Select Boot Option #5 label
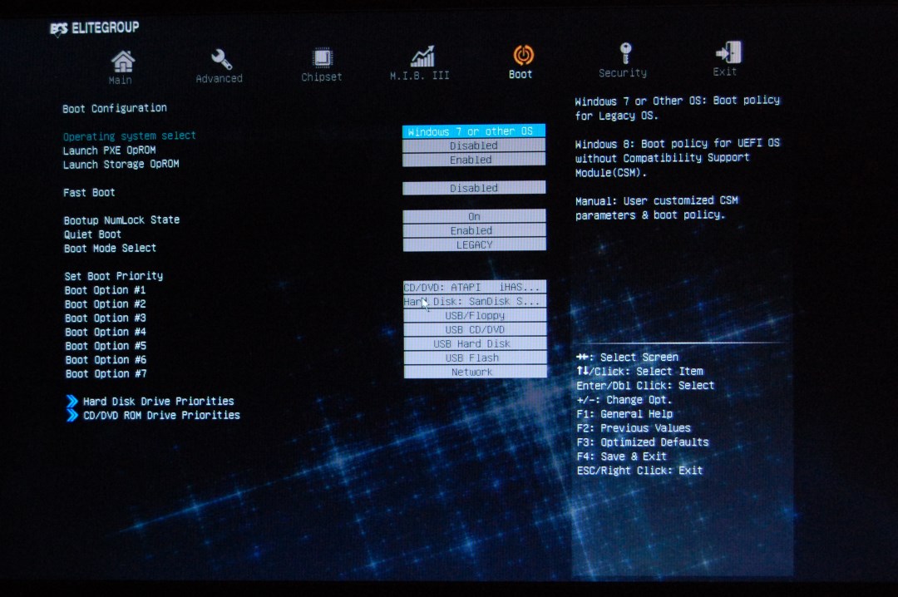This screenshot has height=597, width=898. (x=106, y=346)
